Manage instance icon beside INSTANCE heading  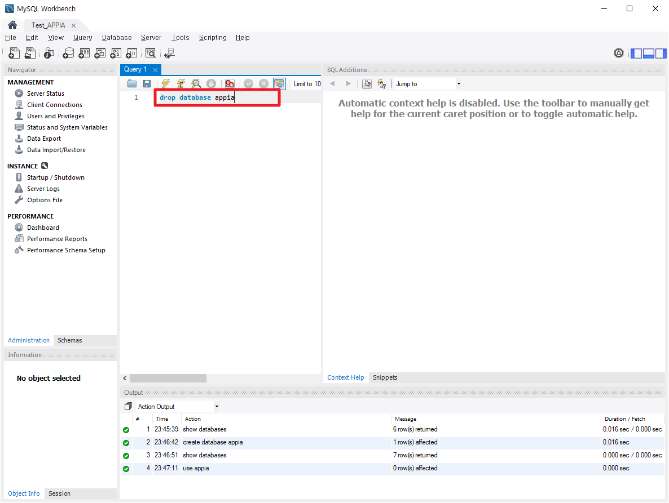pyautogui.click(x=45, y=166)
